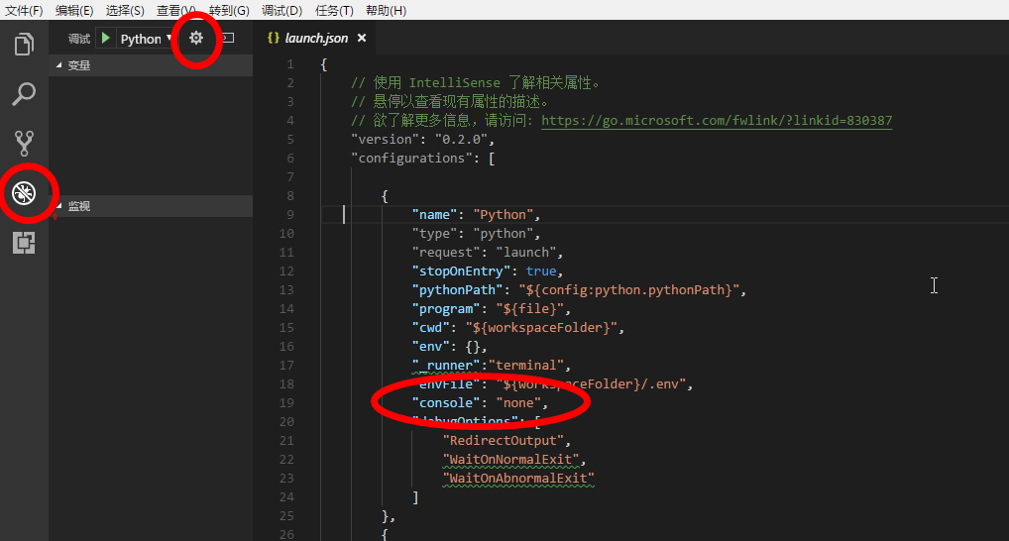
Task: Click the IntelliSense comment on line 2
Action: 476,82
